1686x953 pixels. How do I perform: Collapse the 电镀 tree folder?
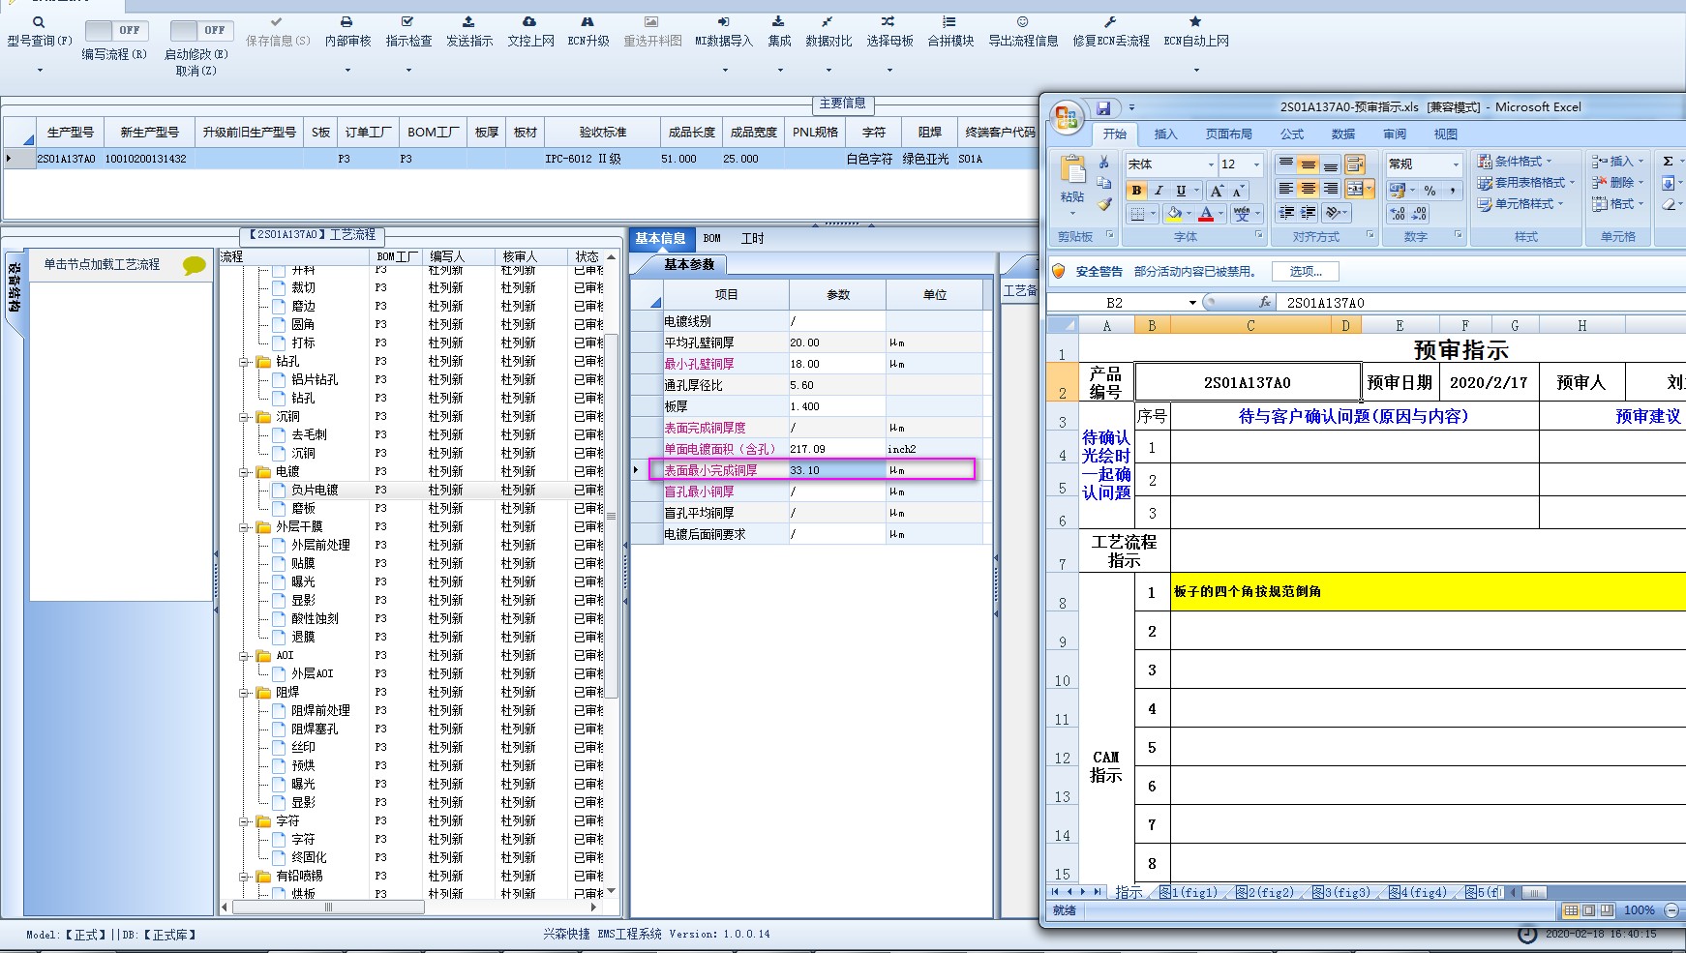coord(245,472)
